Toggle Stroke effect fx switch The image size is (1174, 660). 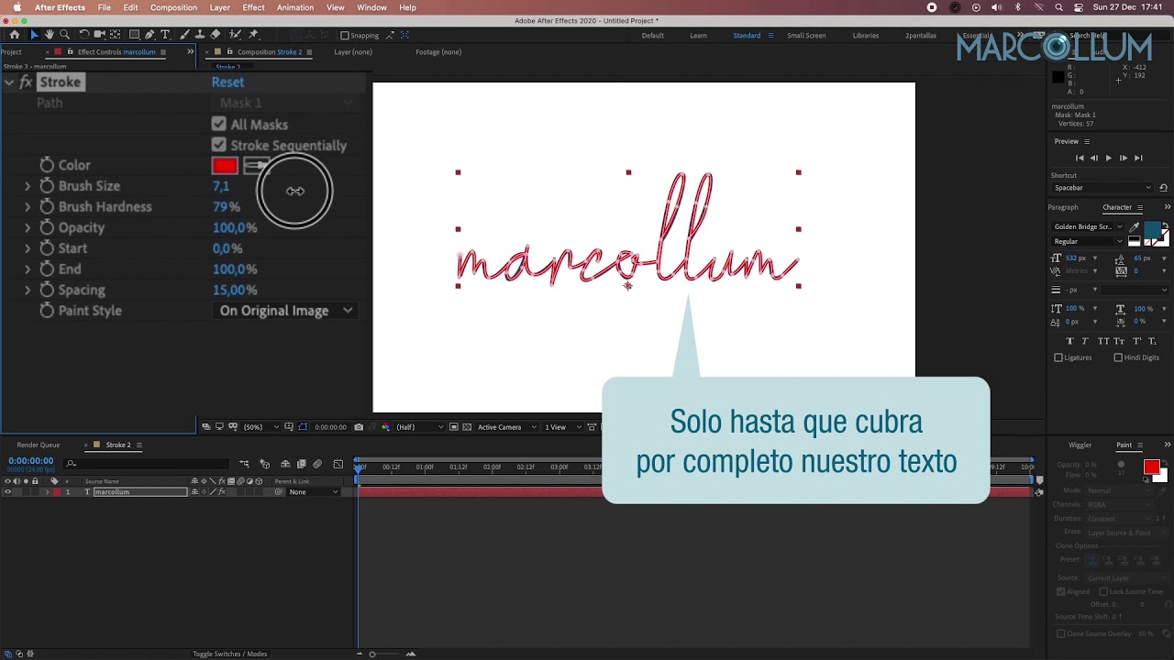(26, 82)
